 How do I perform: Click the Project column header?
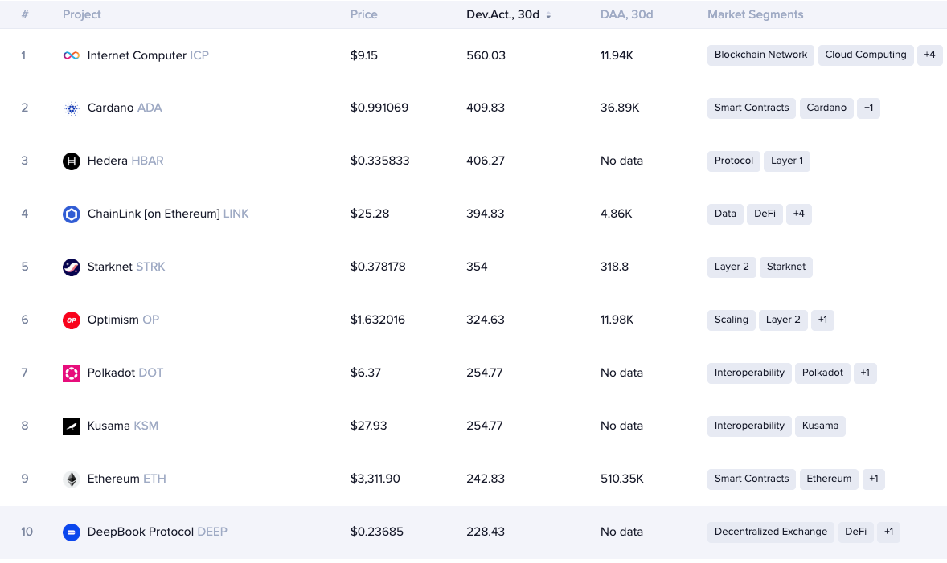point(81,14)
